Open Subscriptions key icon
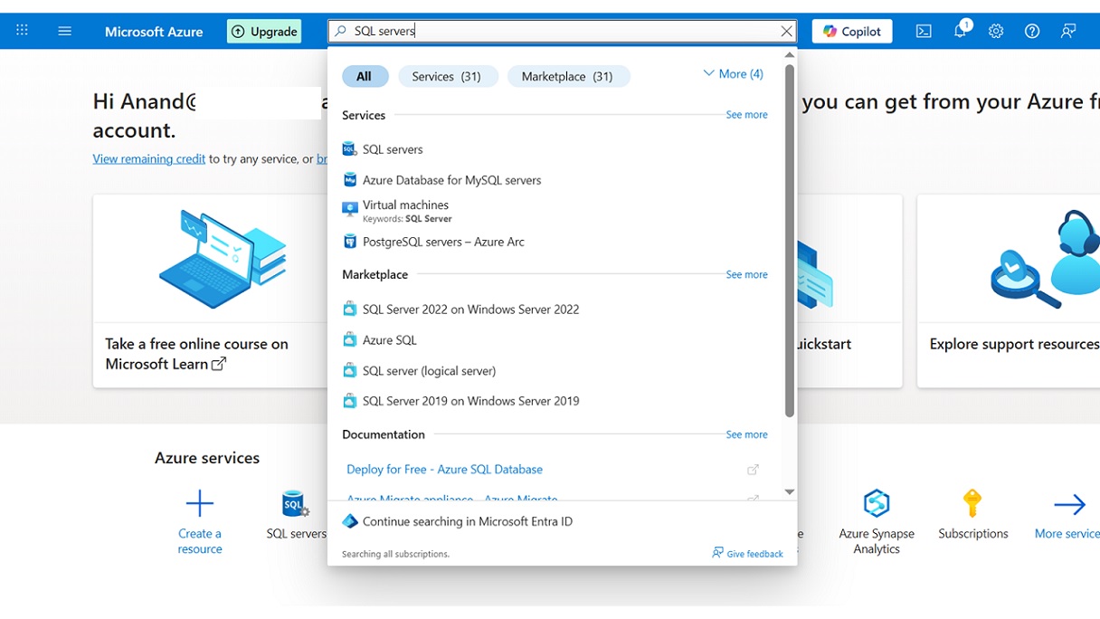 point(972,502)
